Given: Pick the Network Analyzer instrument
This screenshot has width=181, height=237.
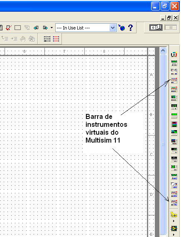Looking at the screenshot, I should point(174,168).
